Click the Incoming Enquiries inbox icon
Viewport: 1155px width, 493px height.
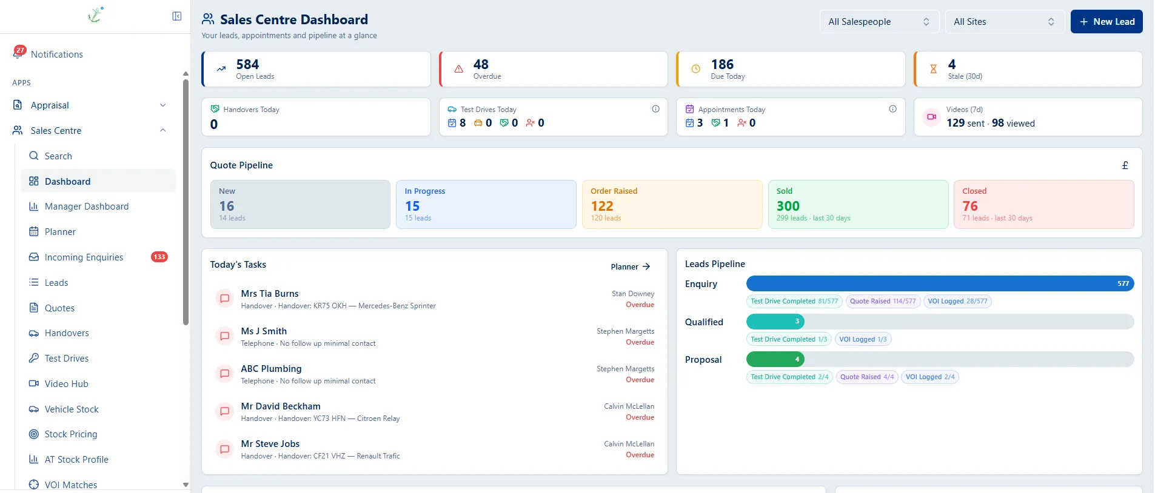tap(34, 257)
